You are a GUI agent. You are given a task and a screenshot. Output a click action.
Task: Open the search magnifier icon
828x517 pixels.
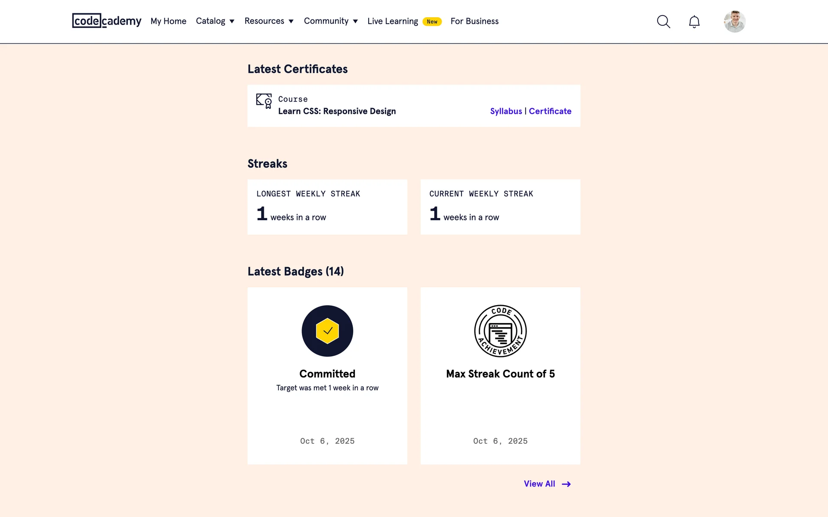pyautogui.click(x=663, y=22)
